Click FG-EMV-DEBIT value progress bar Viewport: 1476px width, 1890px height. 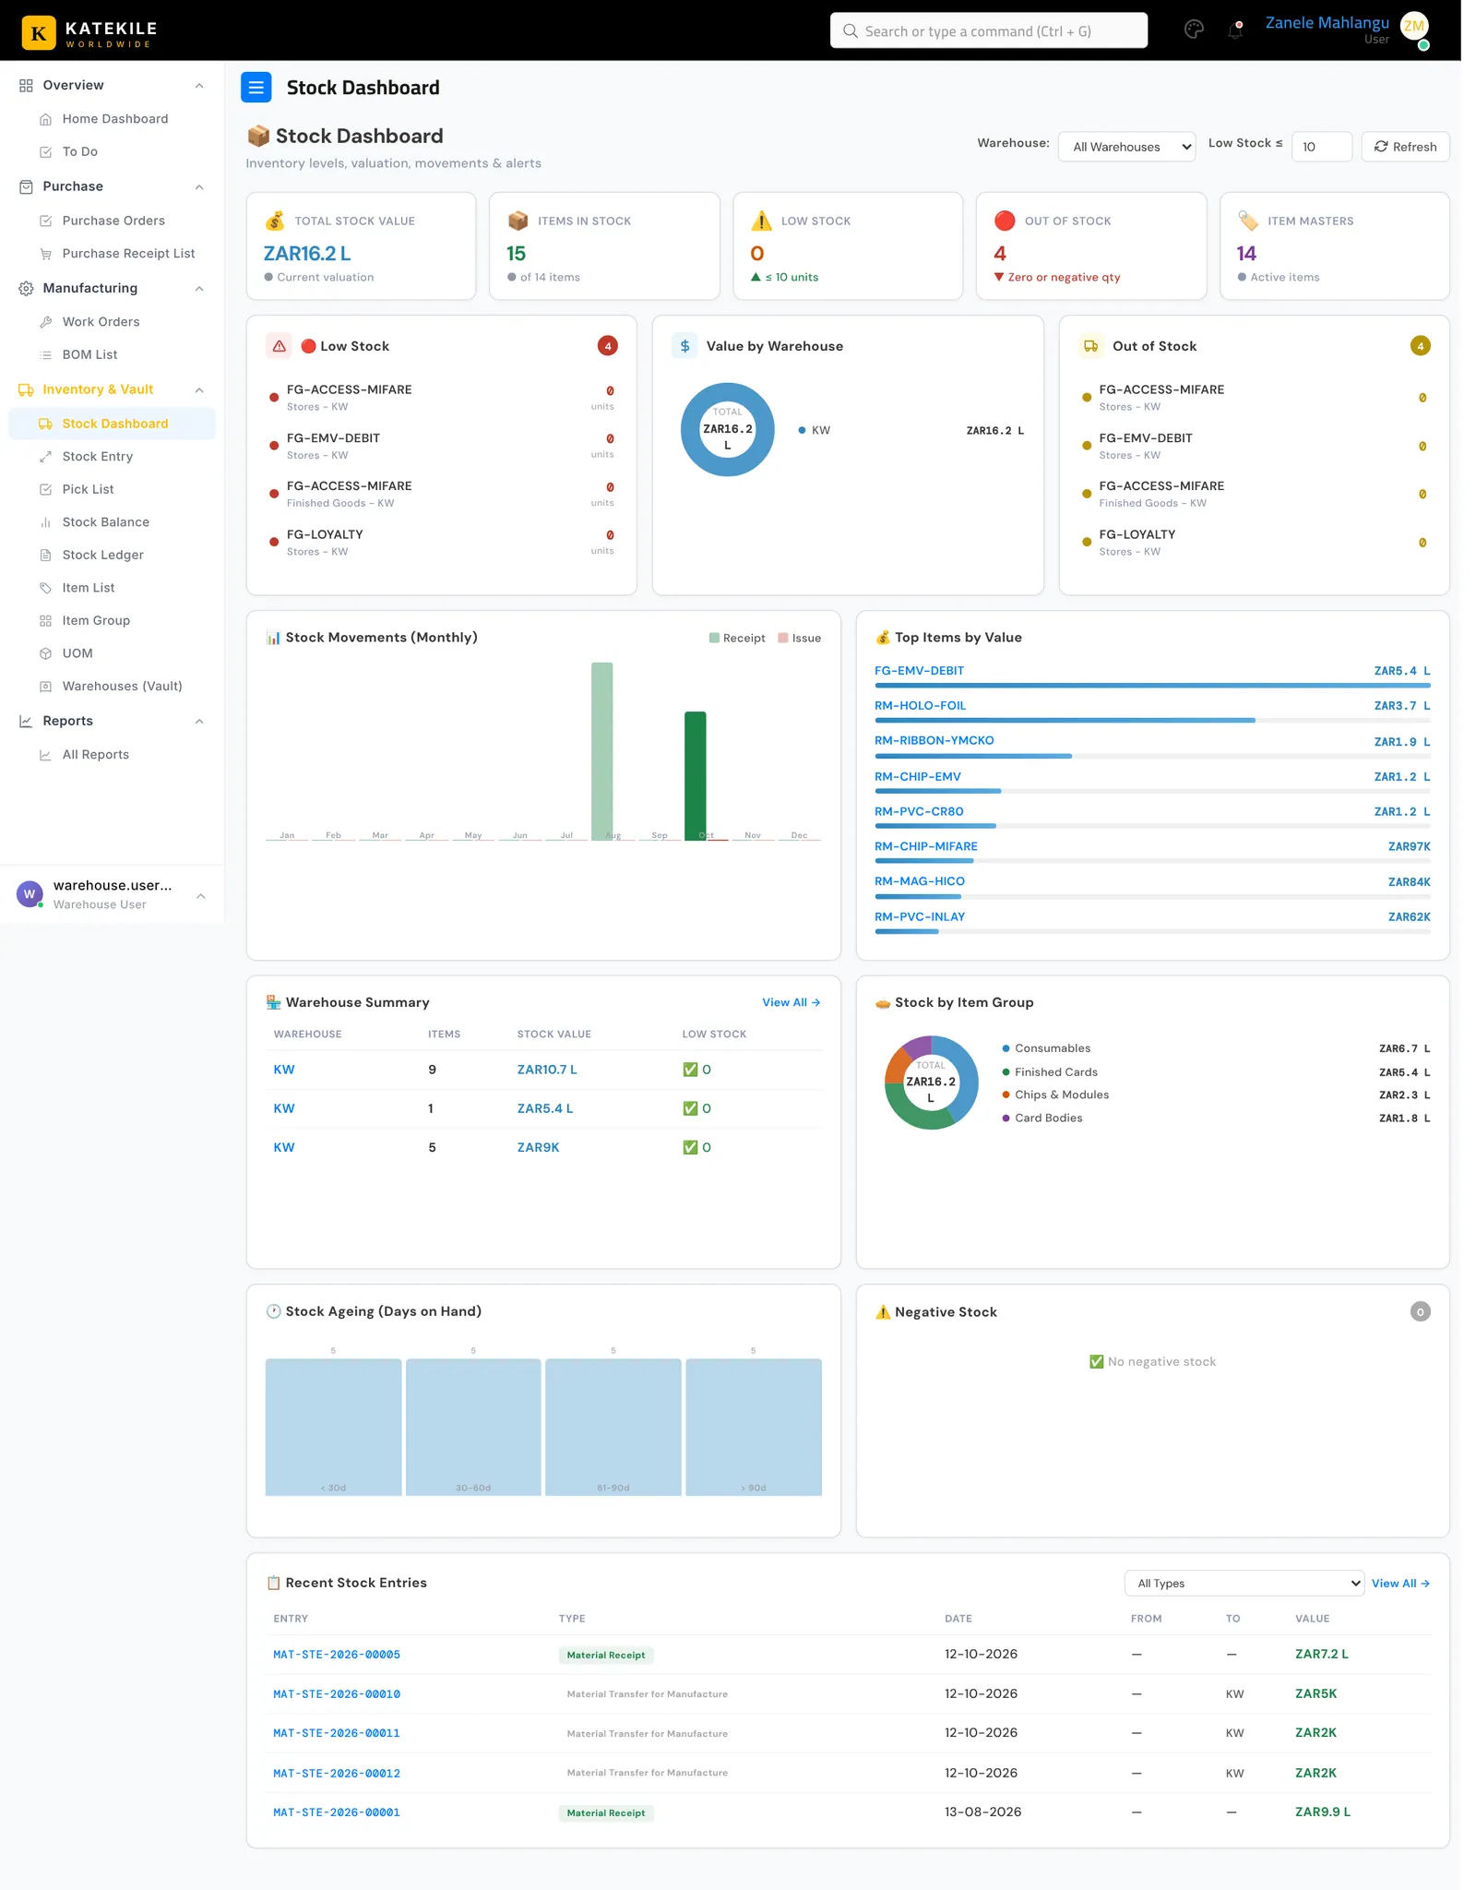click(1152, 686)
